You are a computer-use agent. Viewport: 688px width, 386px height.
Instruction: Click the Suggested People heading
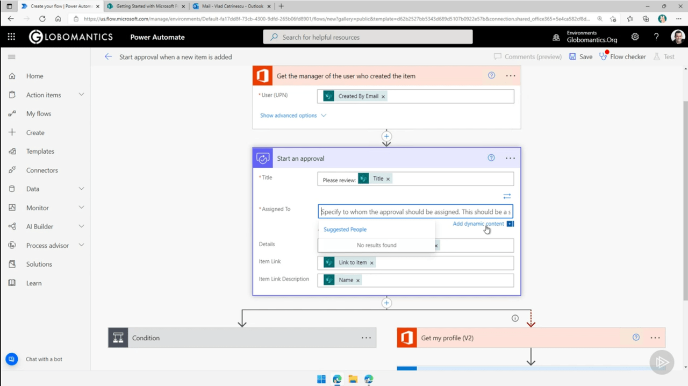click(x=345, y=230)
